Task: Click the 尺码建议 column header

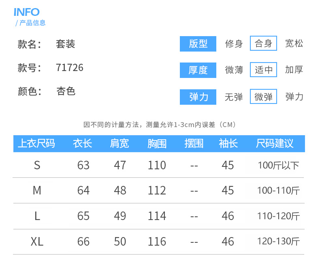Action: (275, 144)
